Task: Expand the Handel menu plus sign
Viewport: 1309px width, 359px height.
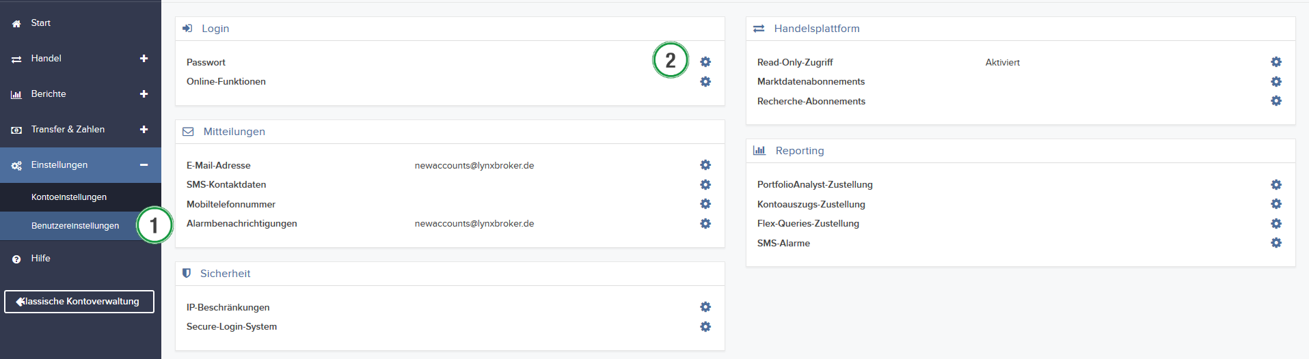Action: (x=144, y=59)
